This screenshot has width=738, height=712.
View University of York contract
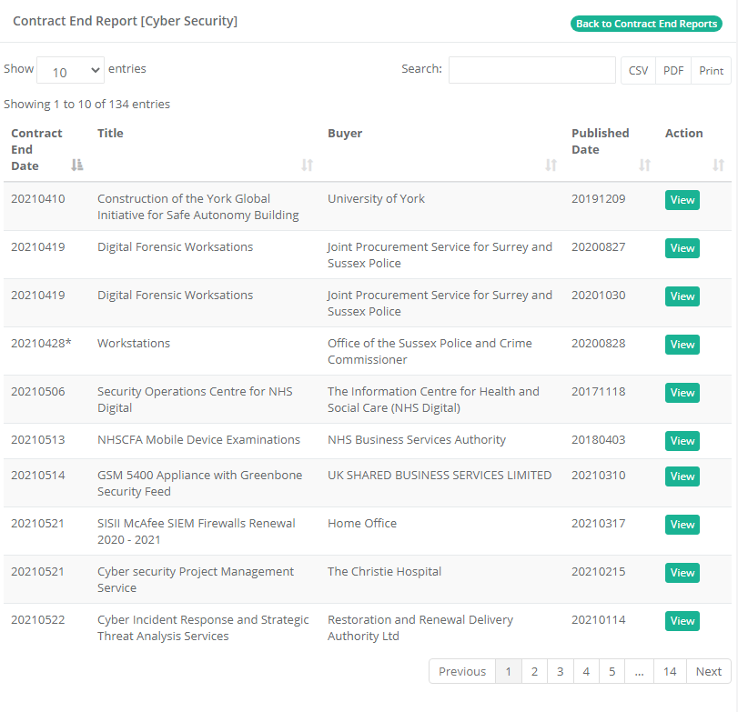[682, 200]
